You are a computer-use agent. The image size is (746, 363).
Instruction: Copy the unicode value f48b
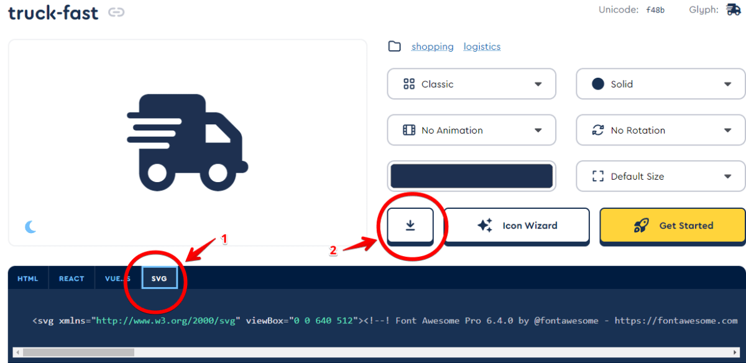655,10
